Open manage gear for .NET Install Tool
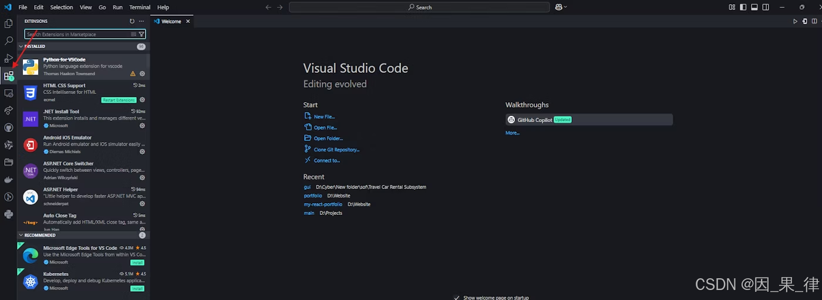The height and width of the screenshot is (300, 822). (x=142, y=126)
